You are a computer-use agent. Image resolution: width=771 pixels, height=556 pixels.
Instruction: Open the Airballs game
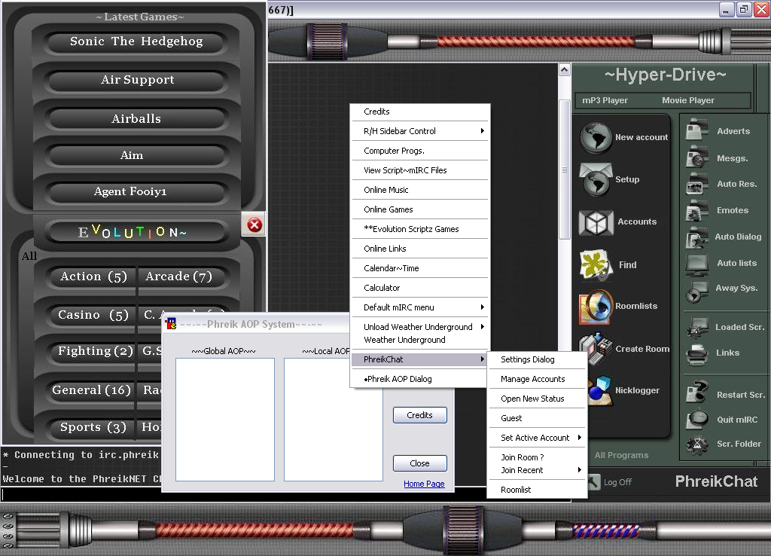(x=136, y=118)
